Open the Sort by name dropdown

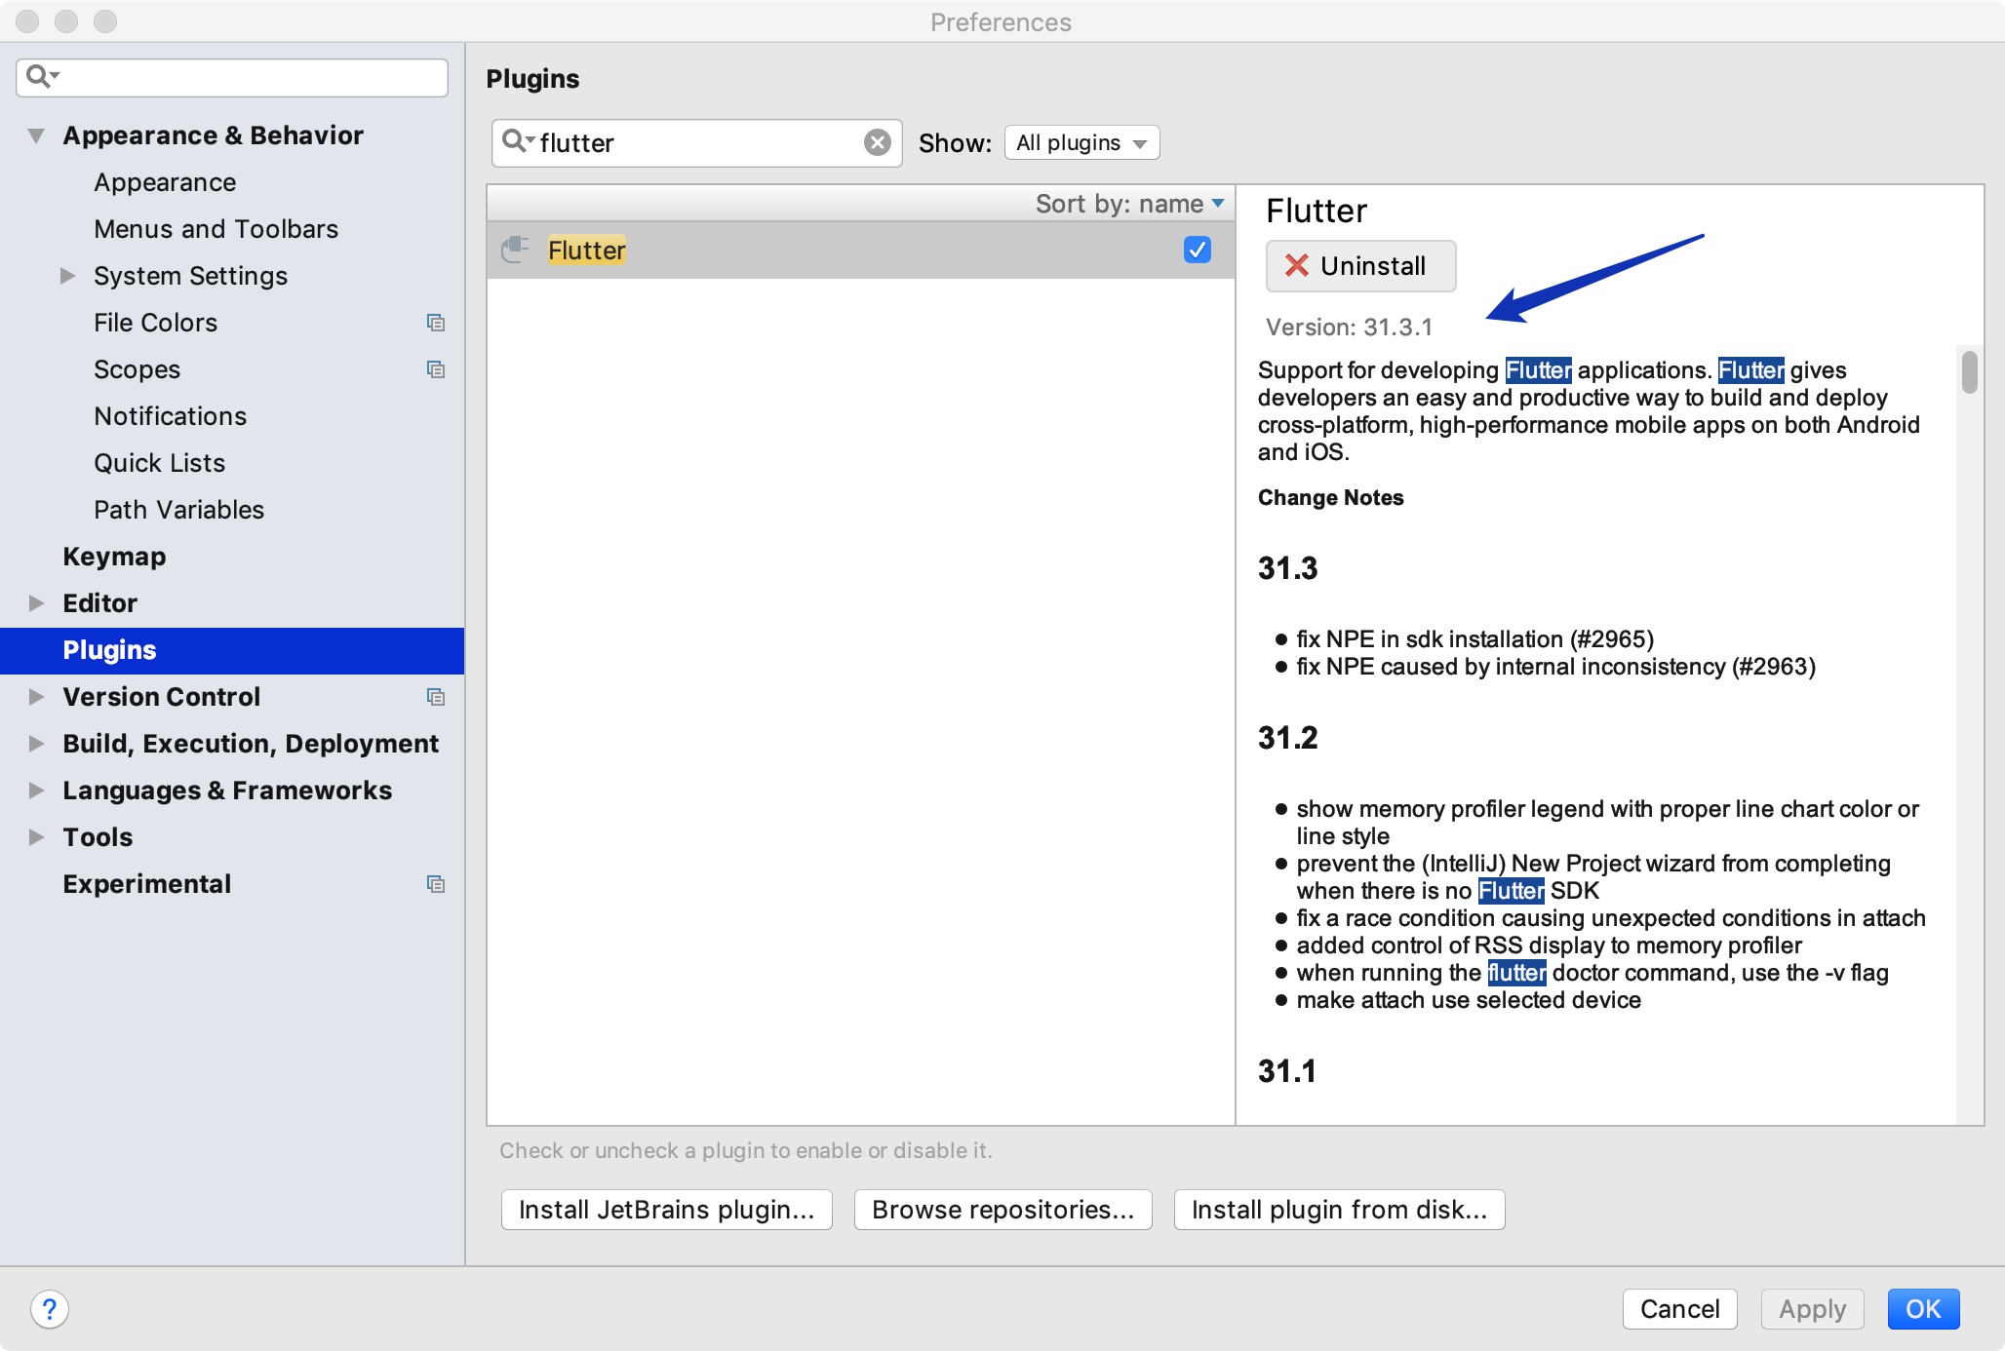pos(1129,204)
